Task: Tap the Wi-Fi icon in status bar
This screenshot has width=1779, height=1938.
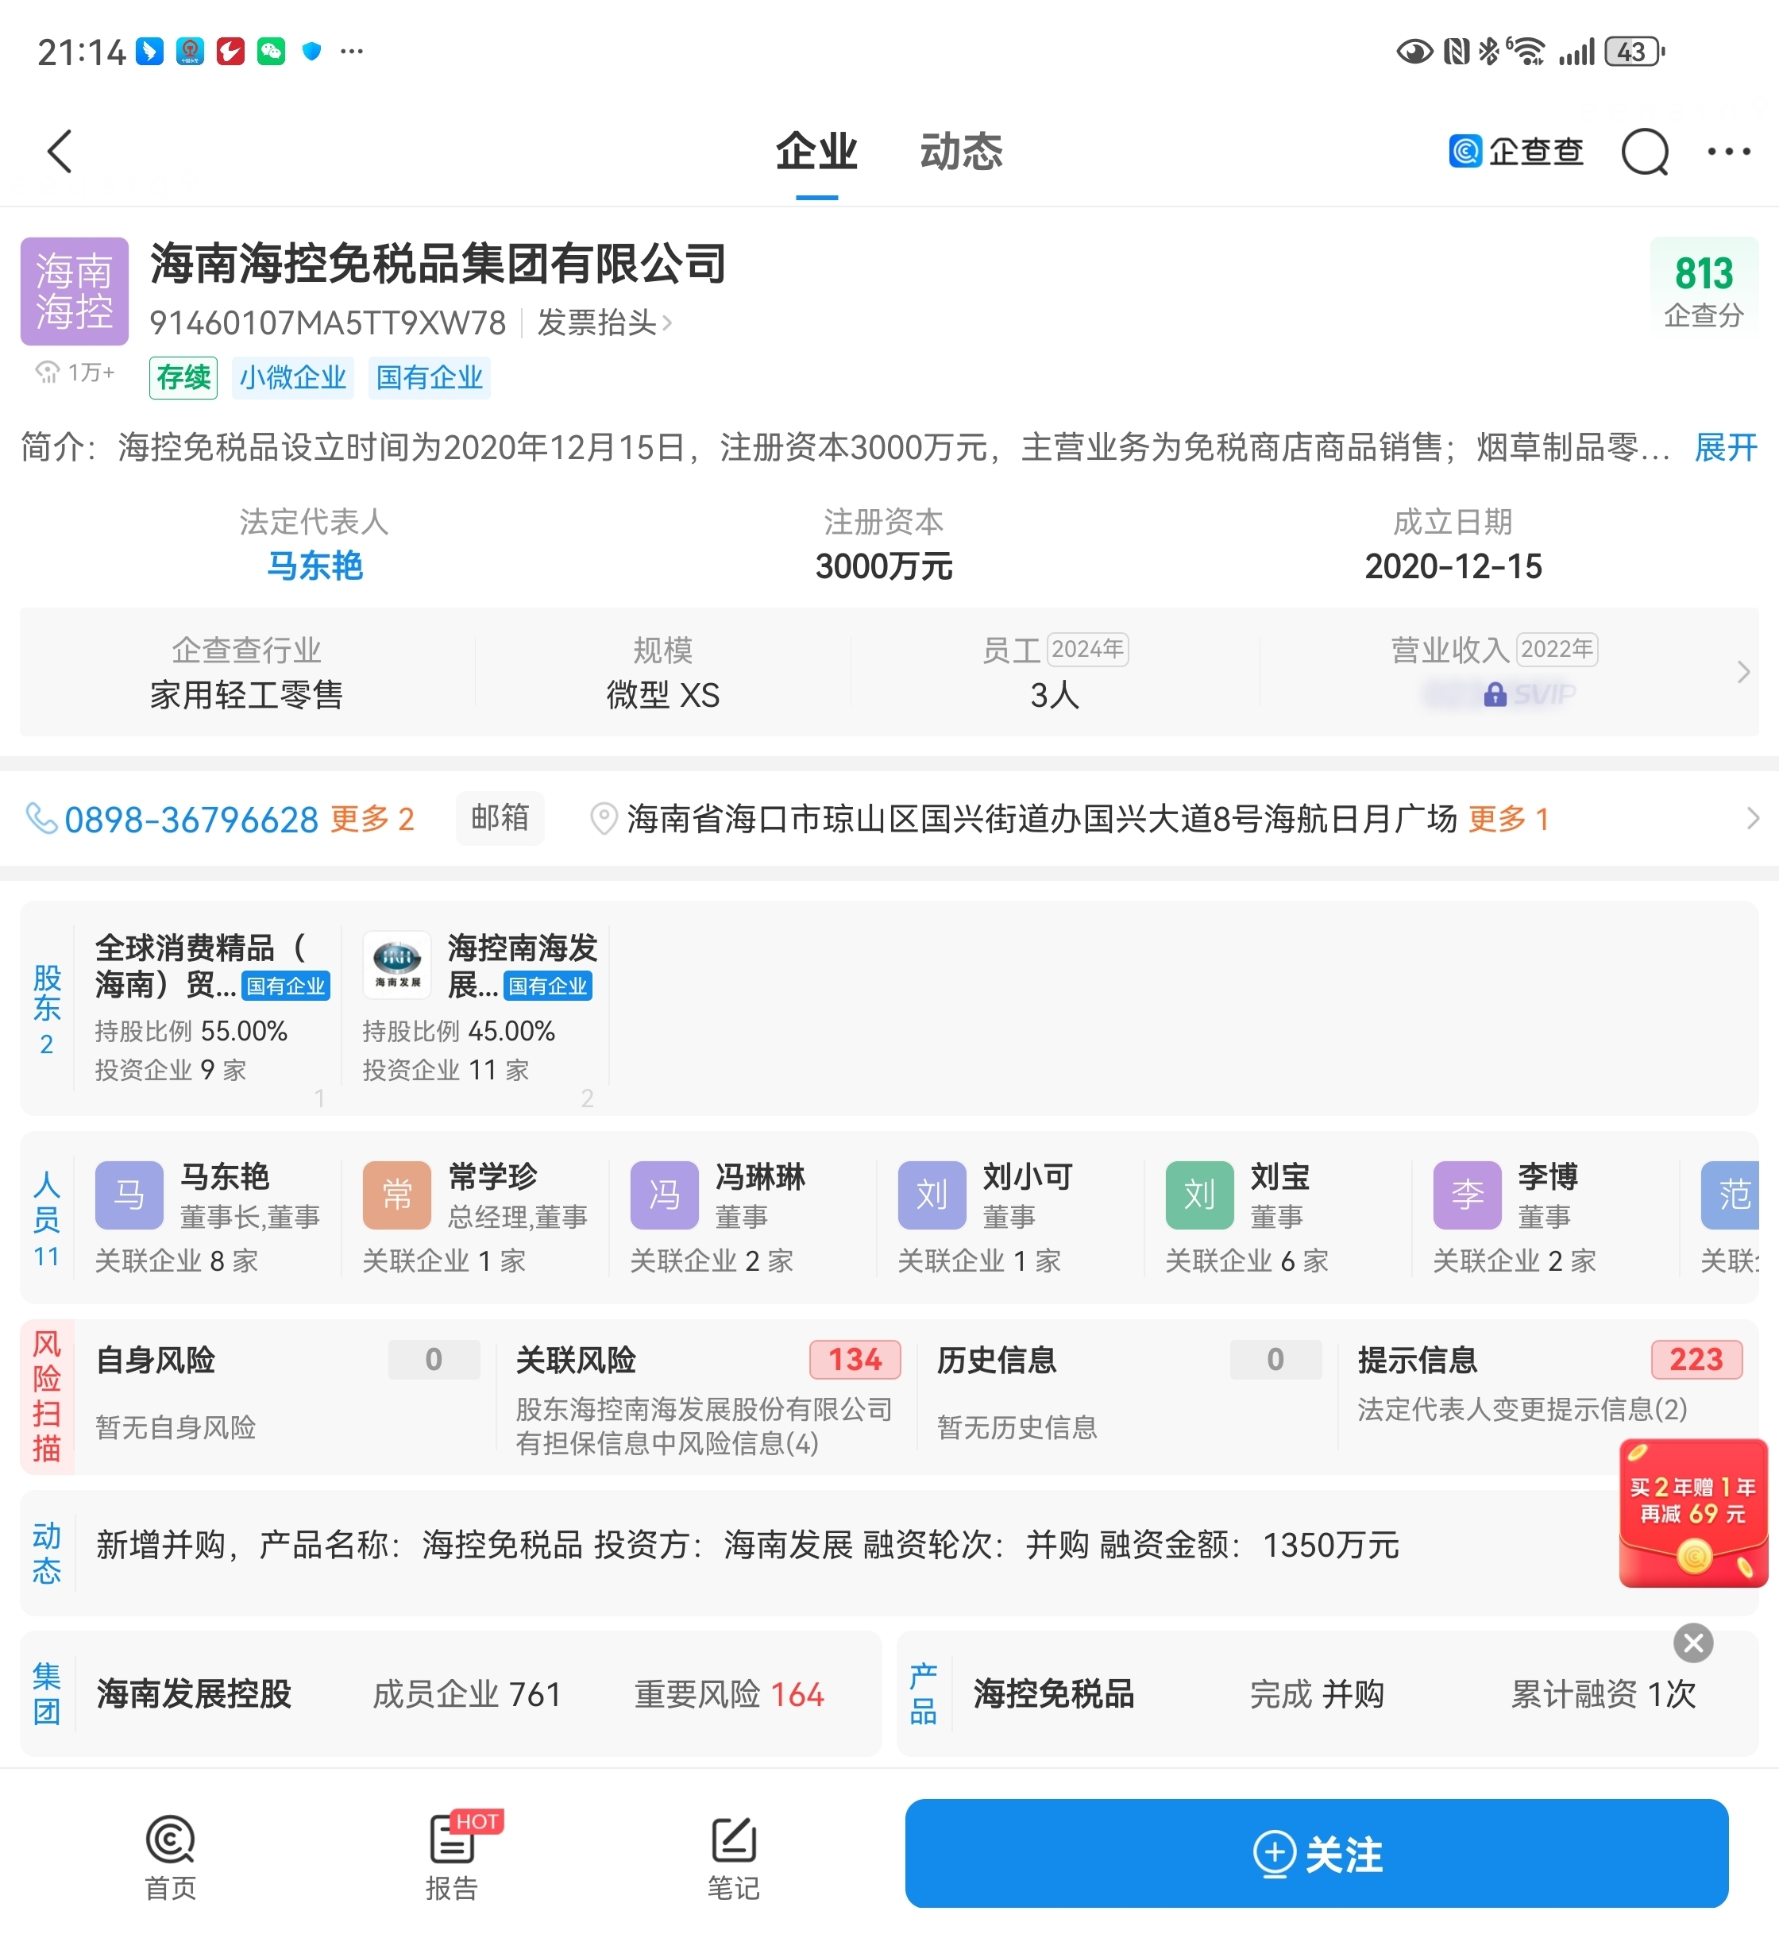Action: [x=1528, y=51]
